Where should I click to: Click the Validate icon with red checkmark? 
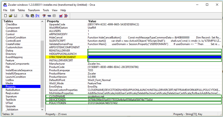point(61,16)
